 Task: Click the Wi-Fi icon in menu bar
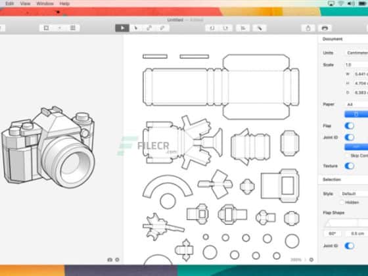tap(341, 3)
